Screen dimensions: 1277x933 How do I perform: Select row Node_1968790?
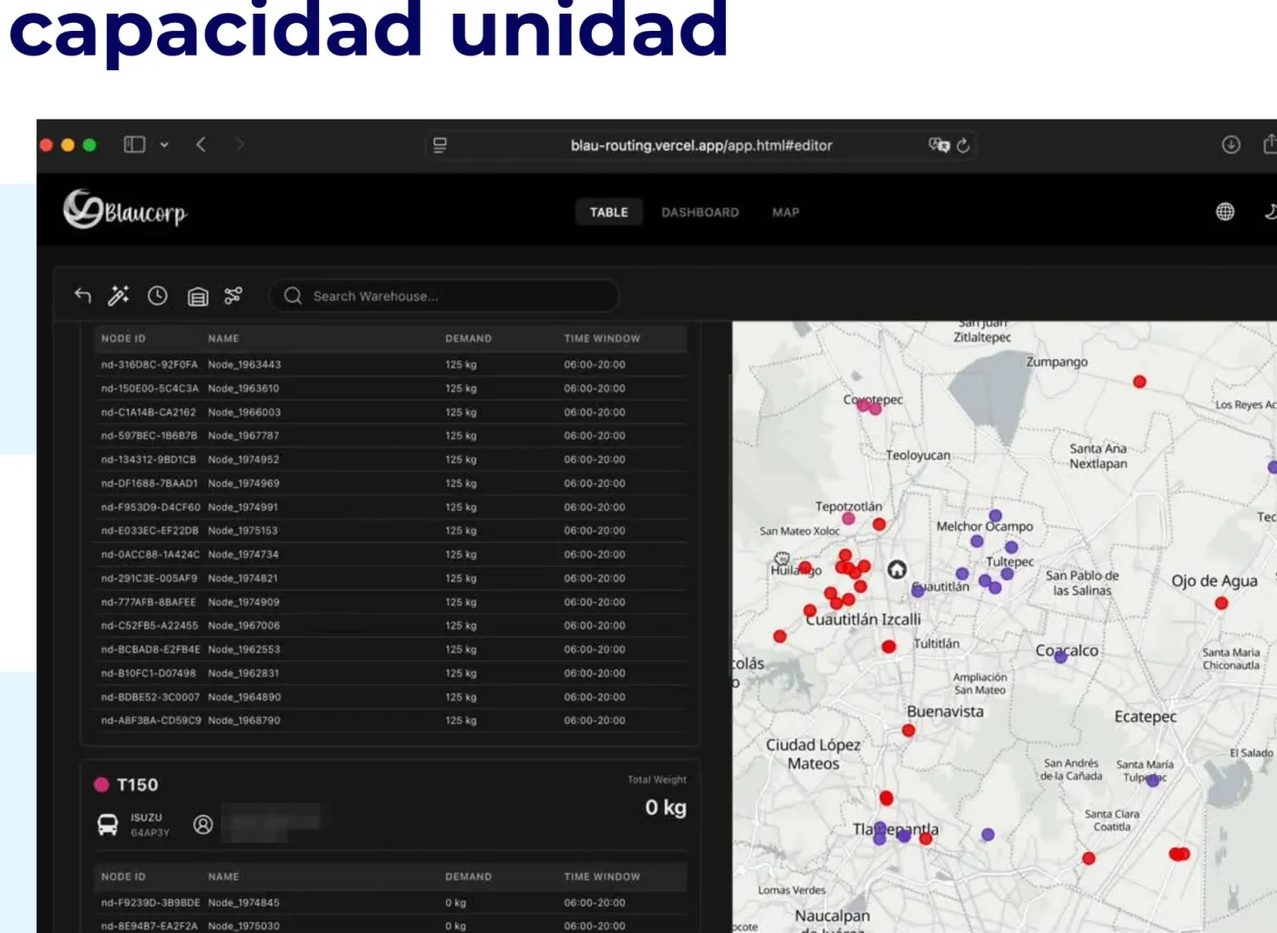[390, 720]
